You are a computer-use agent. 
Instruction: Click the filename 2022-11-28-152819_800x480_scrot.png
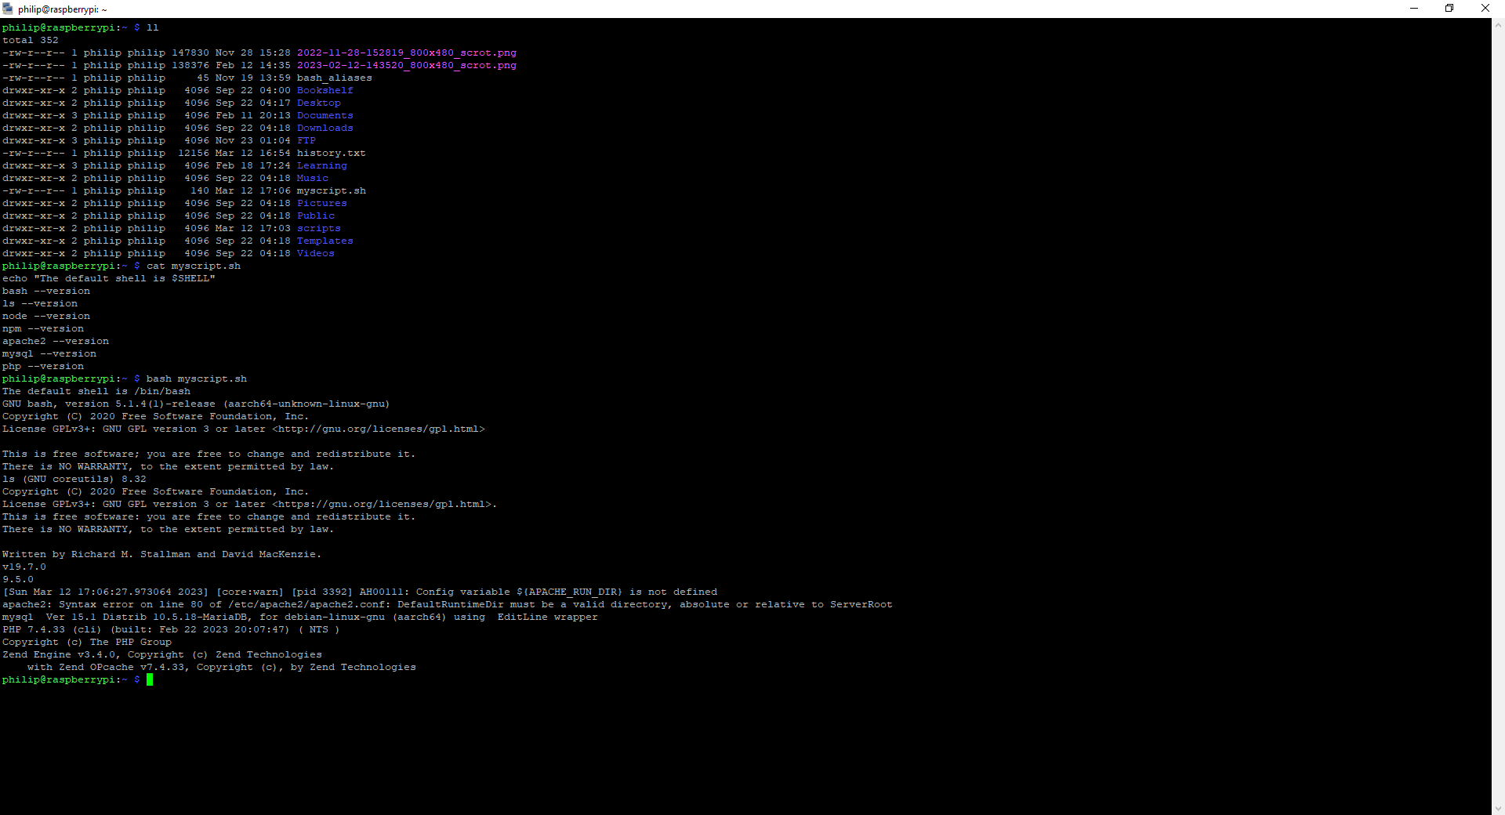(x=406, y=53)
